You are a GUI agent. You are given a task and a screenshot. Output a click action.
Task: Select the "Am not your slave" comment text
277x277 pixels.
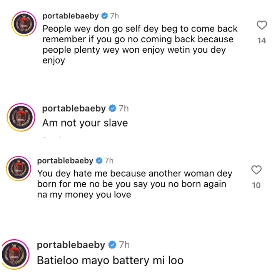(x=85, y=123)
